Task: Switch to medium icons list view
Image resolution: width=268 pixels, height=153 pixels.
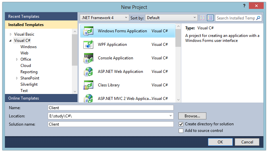Action: pyautogui.click(x=210, y=18)
